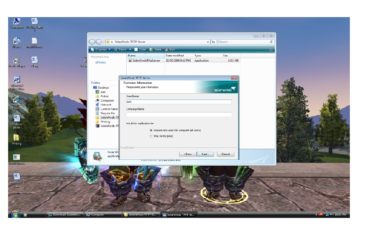
Task: Open the Writing folder on the desktop
Action: tap(16, 140)
